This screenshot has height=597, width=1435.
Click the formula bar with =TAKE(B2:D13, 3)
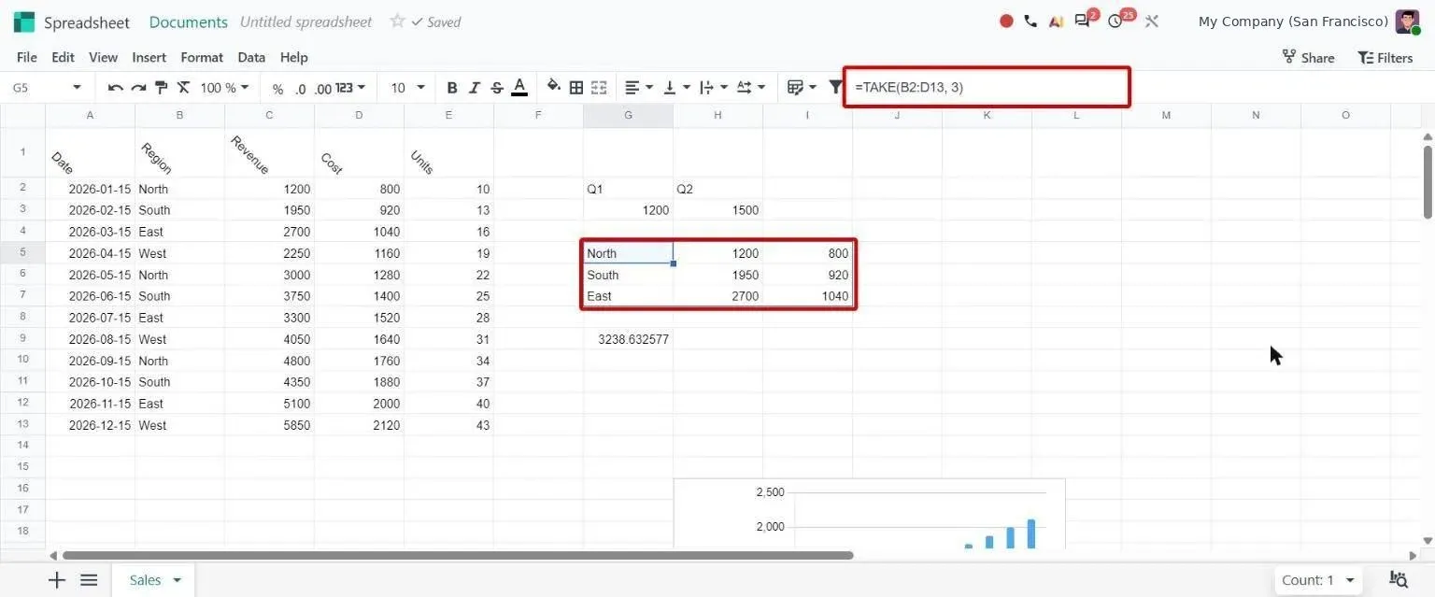point(987,87)
